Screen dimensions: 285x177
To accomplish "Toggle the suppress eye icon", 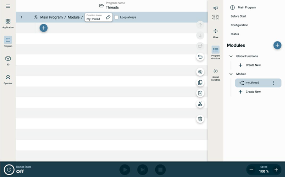I will click(200, 72).
